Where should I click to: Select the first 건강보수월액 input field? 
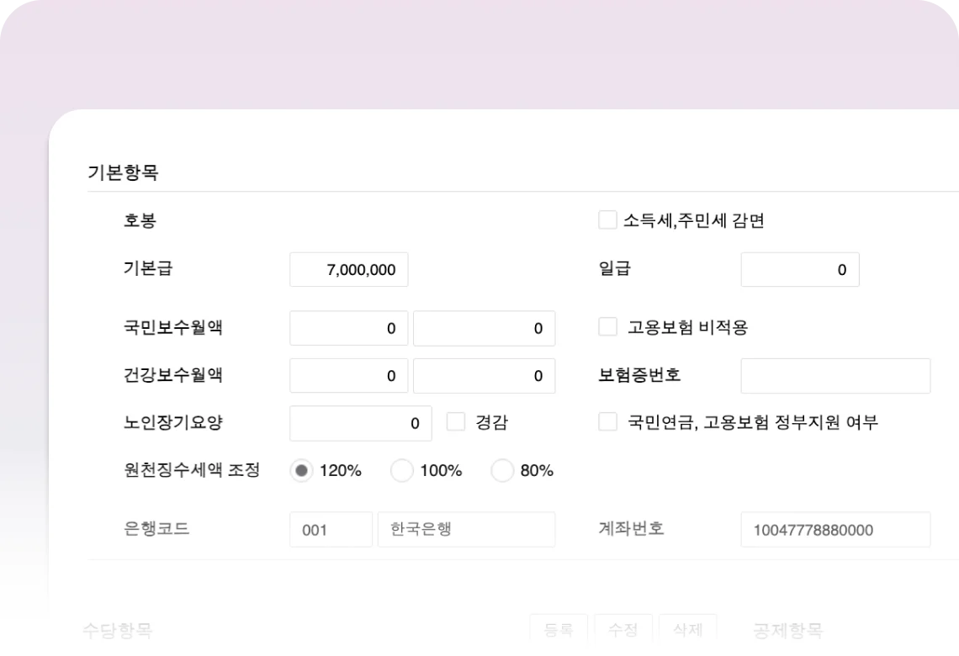348,376
